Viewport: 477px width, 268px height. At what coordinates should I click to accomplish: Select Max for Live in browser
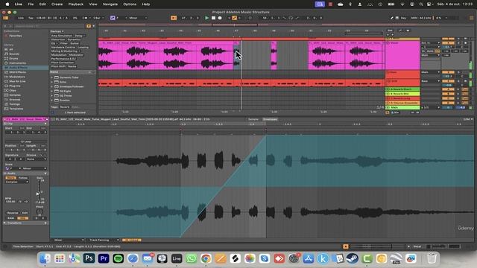coord(17,81)
